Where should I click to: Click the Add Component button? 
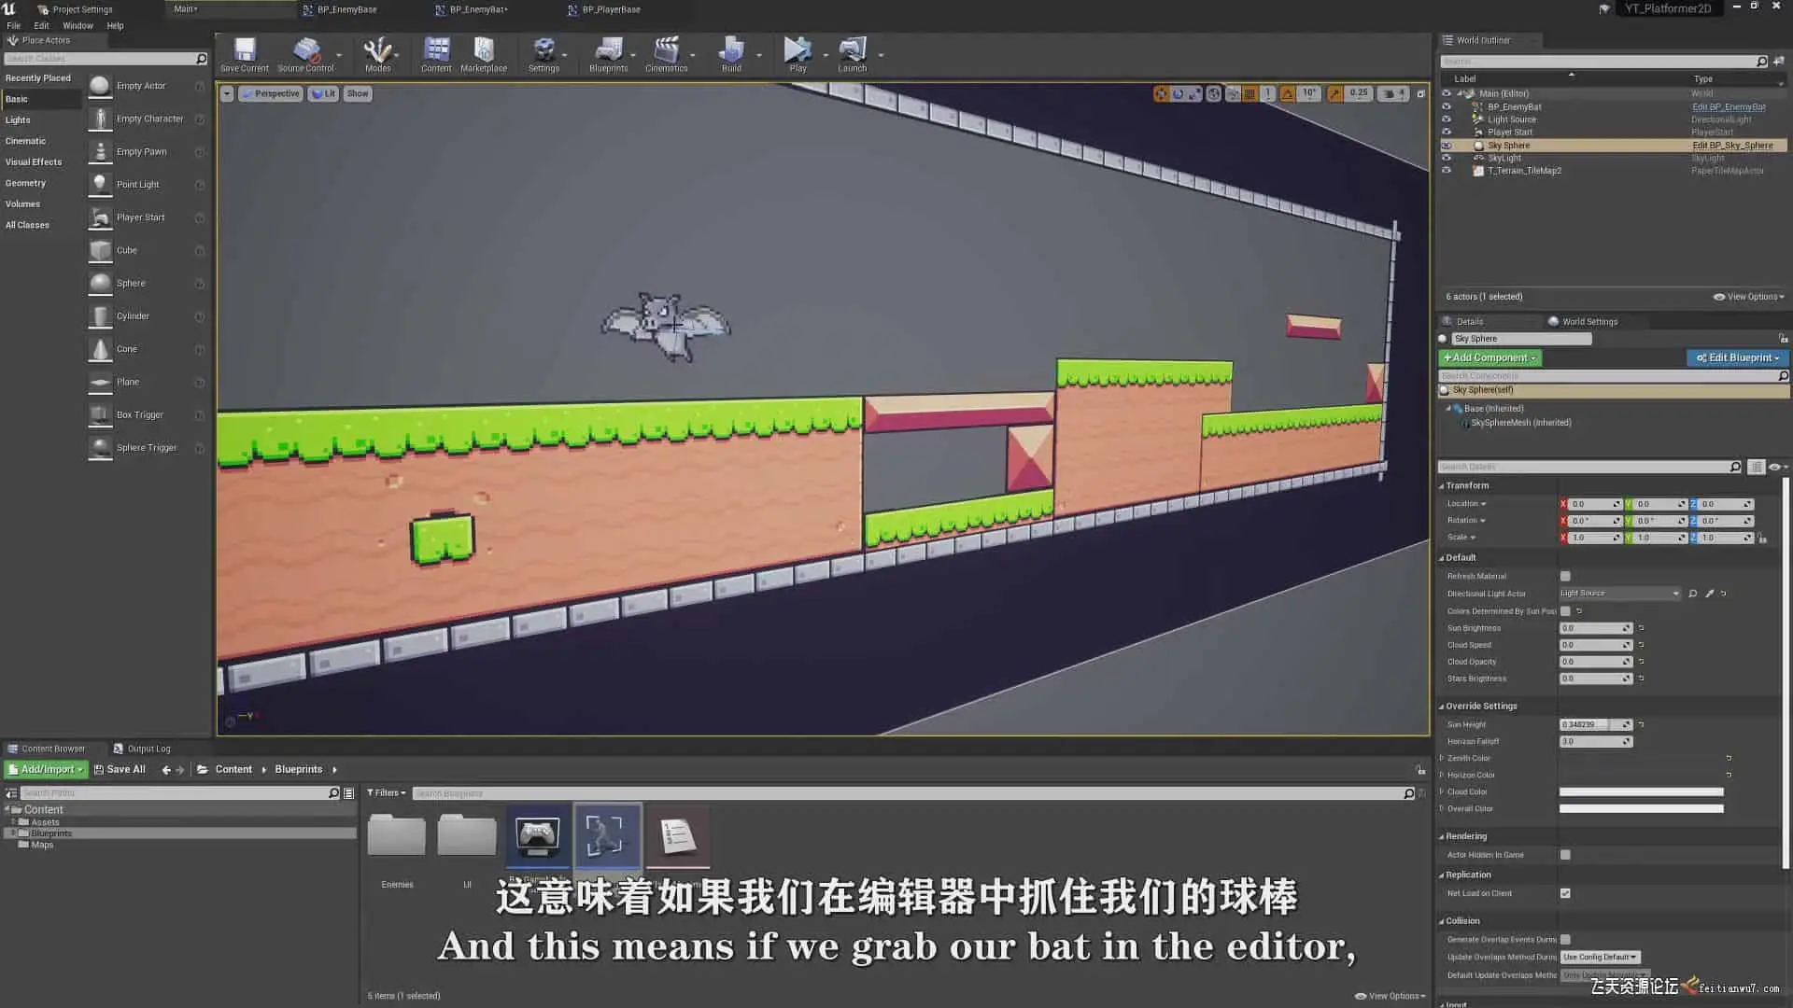[x=1489, y=357]
